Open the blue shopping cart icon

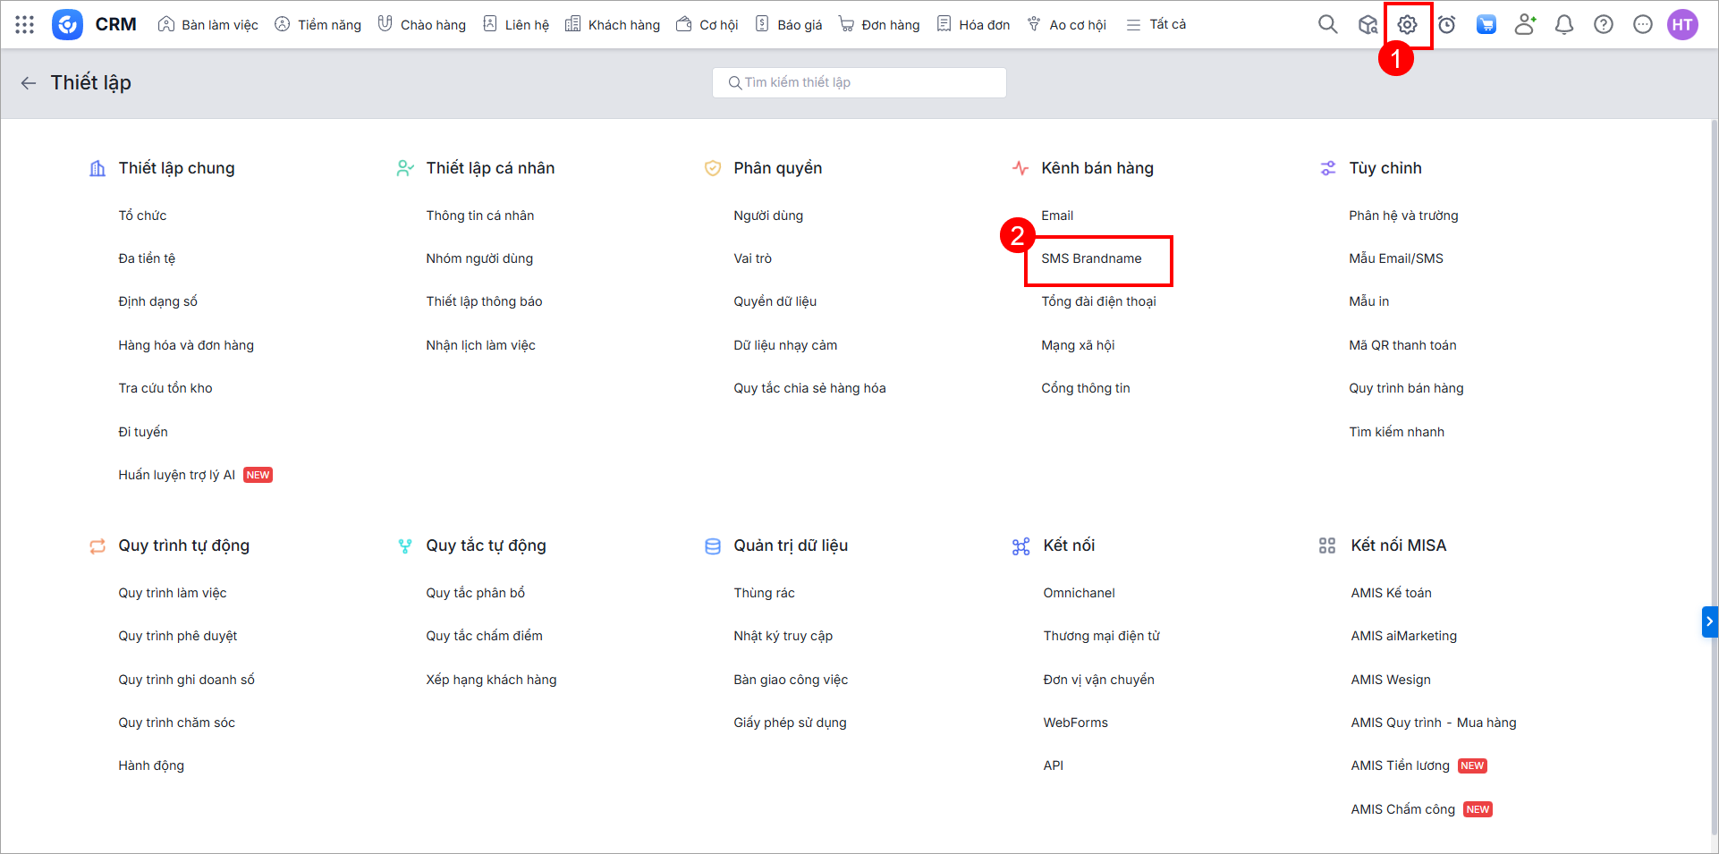pyautogui.click(x=1486, y=25)
